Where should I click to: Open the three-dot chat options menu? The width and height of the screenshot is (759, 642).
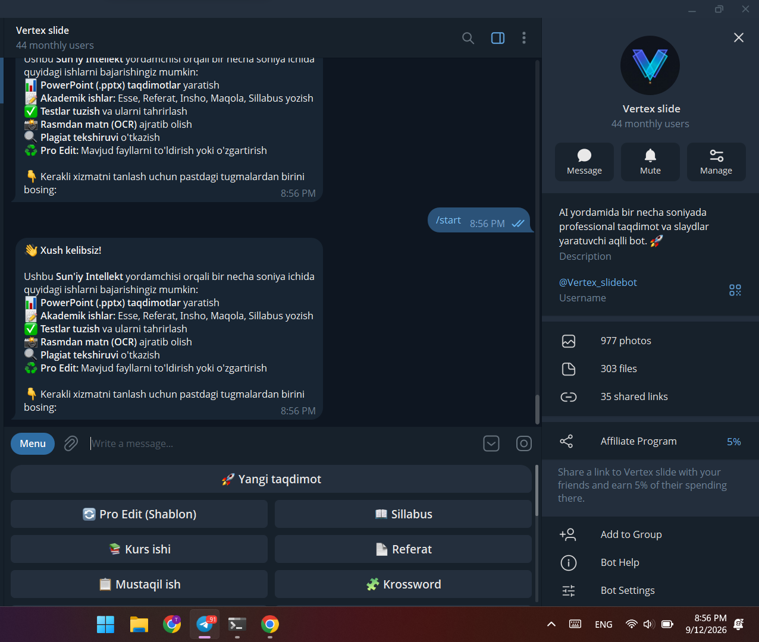coord(524,38)
